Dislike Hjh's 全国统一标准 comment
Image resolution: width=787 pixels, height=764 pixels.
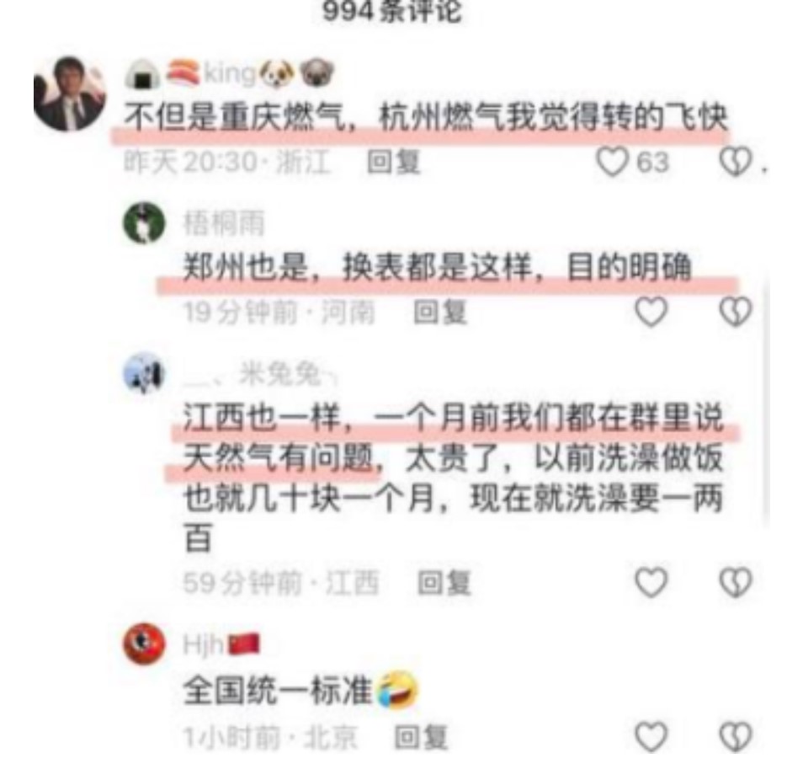coord(736,737)
